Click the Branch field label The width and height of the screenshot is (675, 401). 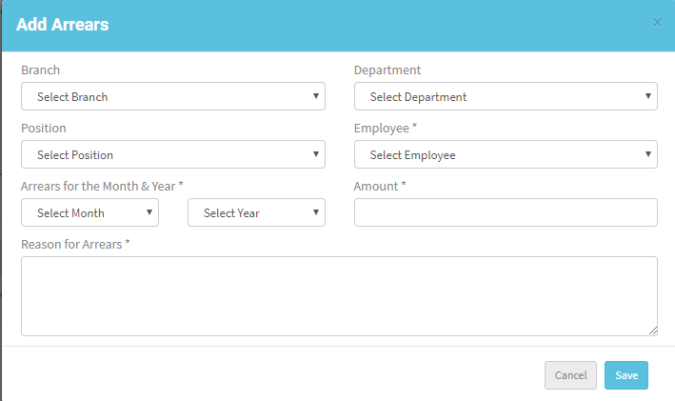click(41, 70)
